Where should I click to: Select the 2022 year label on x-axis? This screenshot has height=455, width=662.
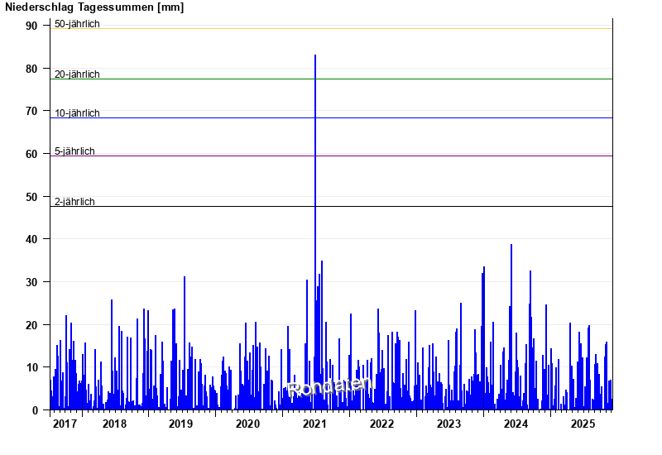tap(381, 424)
